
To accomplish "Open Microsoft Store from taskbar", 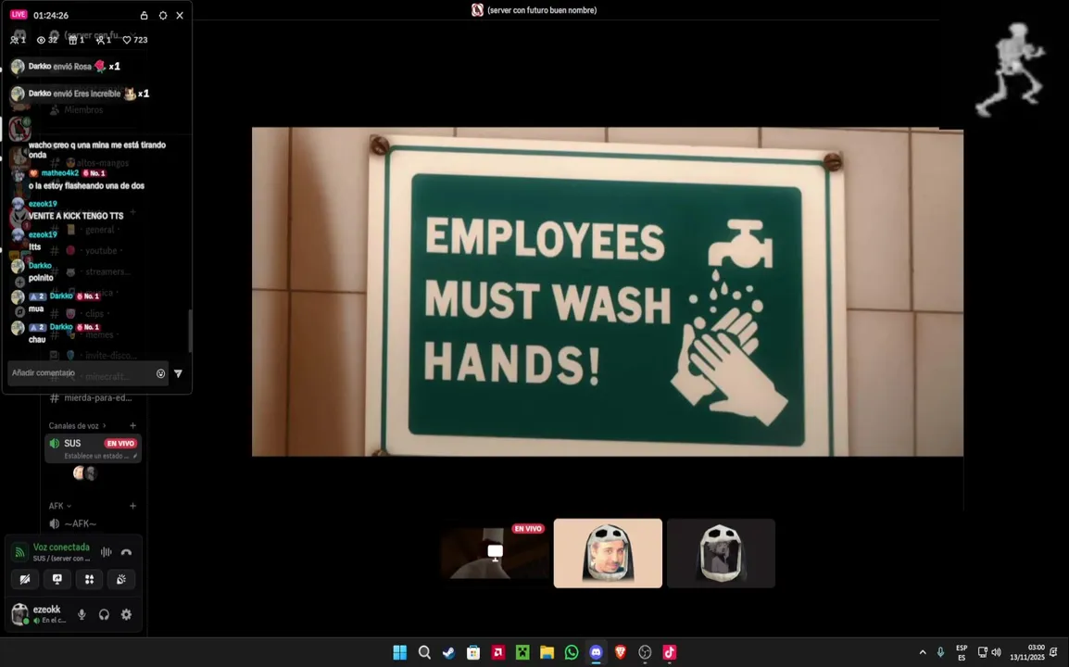I will tap(473, 653).
